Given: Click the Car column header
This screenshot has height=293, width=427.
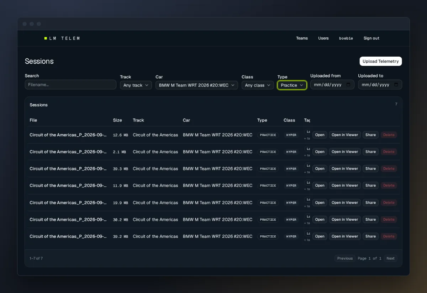Looking at the screenshot, I should pyautogui.click(x=186, y=120).
